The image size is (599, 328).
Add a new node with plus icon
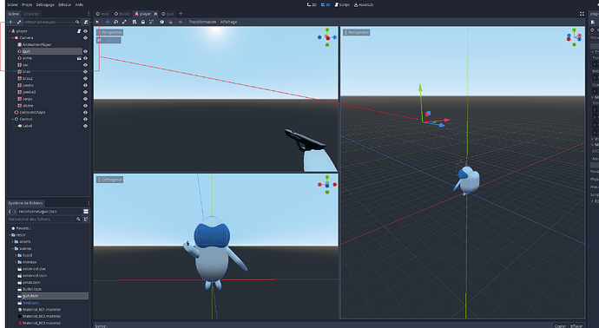(10, 22)
